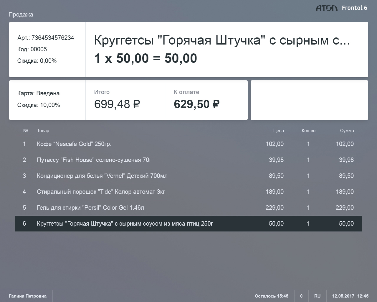Click sum 229,00 in Сумма column
The image size is (377, 302).
pos(345,208)
